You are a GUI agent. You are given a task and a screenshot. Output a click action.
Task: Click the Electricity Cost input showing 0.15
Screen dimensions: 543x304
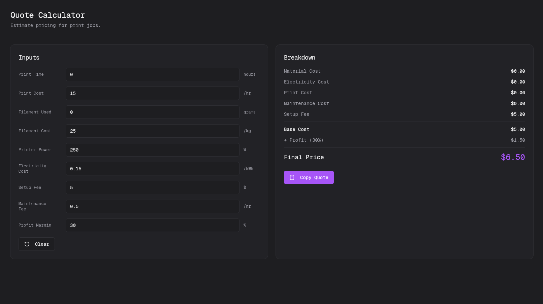pos(152,169)
